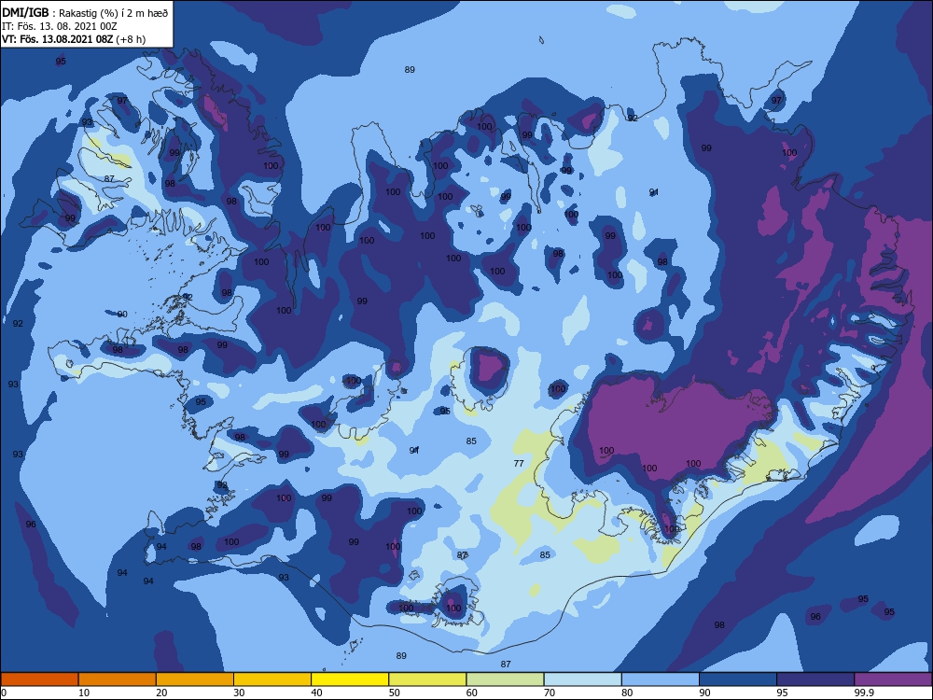
Task: Click the '77' humidity value on the map
Action: 519,463
